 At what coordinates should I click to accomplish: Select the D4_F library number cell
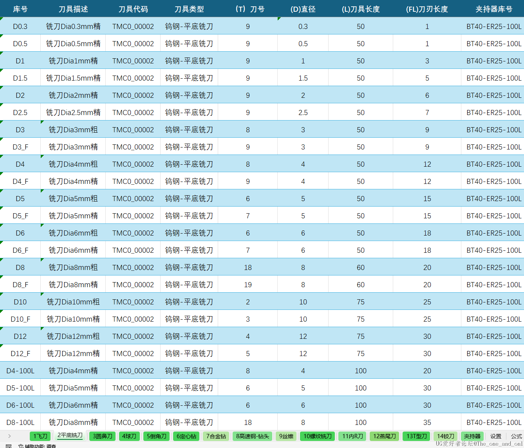(x=20, y=181)
